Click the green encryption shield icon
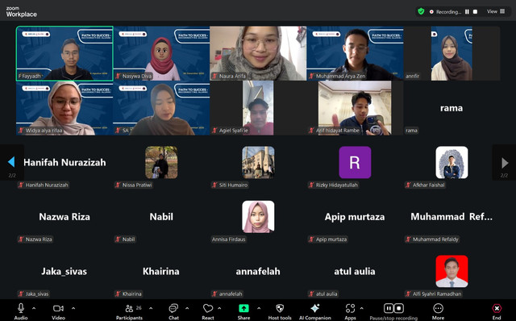This screenshot has width=516, height=321. pyautogui.click(x=421, y=11)
